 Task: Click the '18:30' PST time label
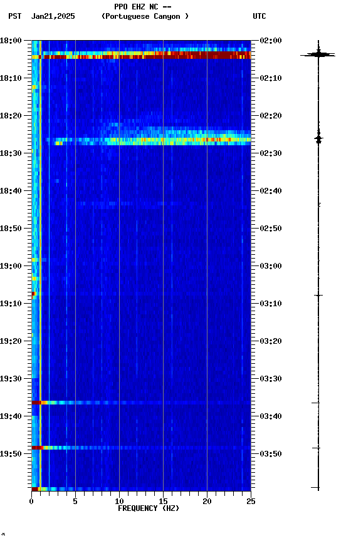[11, 153]
